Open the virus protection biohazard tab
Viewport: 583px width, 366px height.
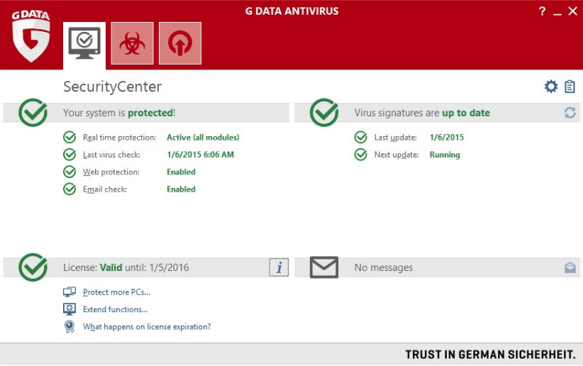[132, 43]
